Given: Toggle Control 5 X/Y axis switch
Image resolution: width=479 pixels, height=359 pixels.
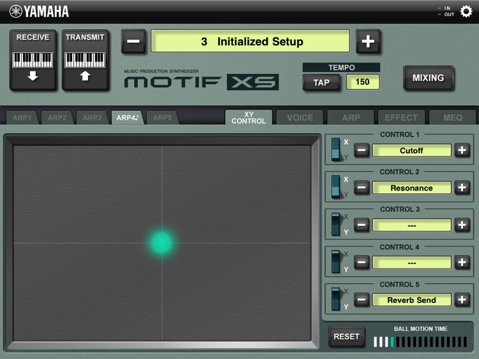Looking at the screenshot, I should click(x=336, y=299).
